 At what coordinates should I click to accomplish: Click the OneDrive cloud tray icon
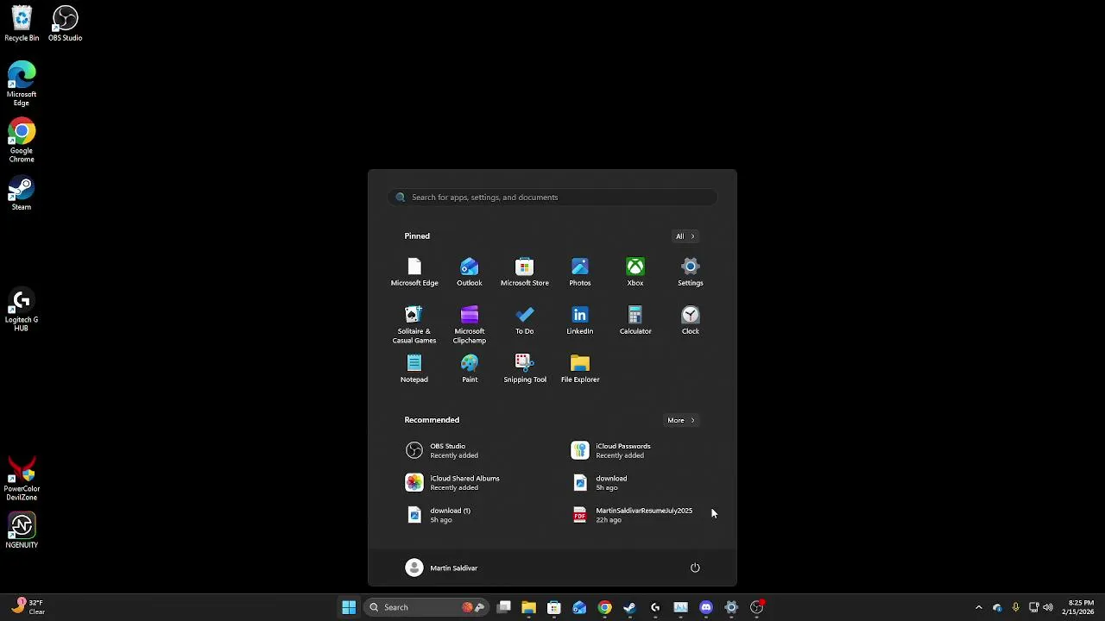pyautogui.click(x=997, y=607)
